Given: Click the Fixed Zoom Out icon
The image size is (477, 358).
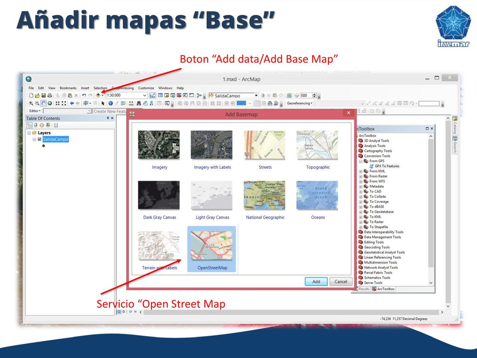Looking at the screenshot, I should tap(64, 103).
